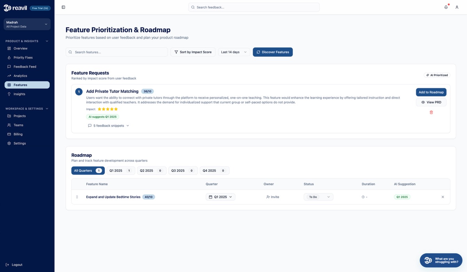The image size is (467, 272).
Task: Switch to the Q4 2025 roadmap tab
Action: [x=214, y=171]
